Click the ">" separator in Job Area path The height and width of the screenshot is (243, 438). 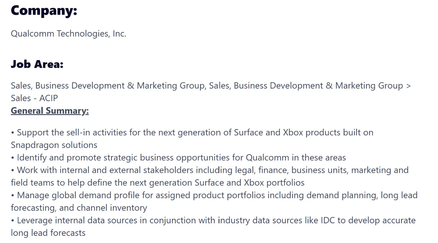tap(408, 86)
